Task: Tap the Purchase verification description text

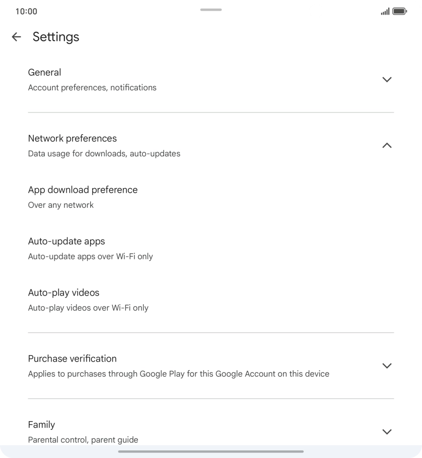Action: (178, 374)
